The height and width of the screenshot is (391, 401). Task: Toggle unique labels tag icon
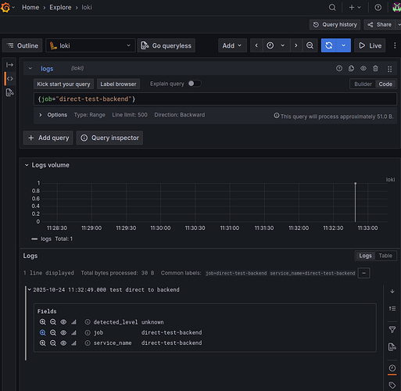click(x=392, y=385)
